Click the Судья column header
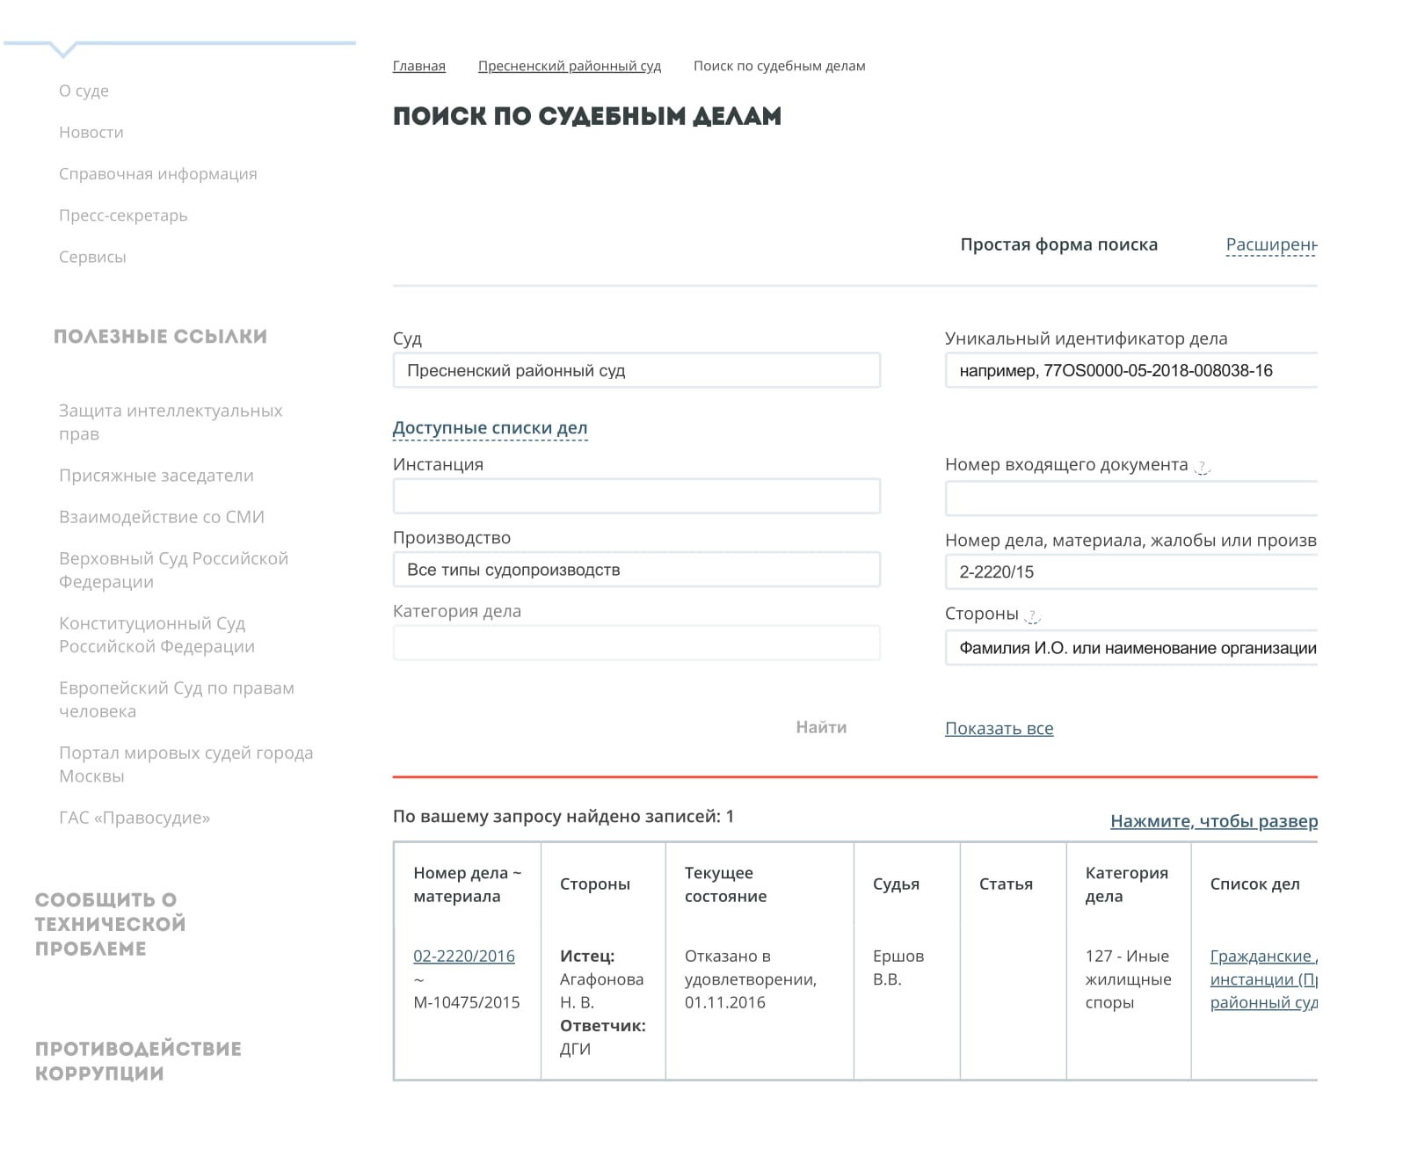 896,884
